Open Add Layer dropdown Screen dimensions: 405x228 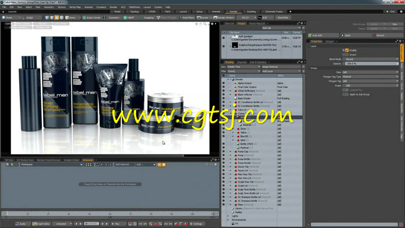(281, 71)
